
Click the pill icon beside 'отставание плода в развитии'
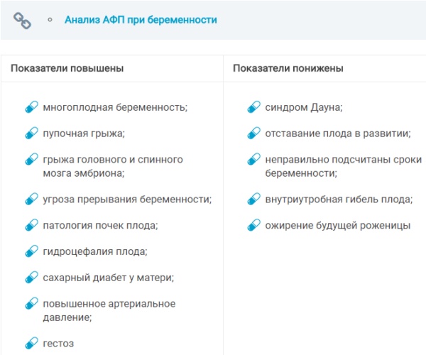[x=253, y=133]
